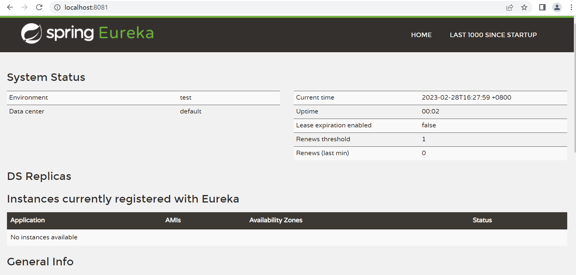
Task: Select the Uptime label
Action: (307, 111)
